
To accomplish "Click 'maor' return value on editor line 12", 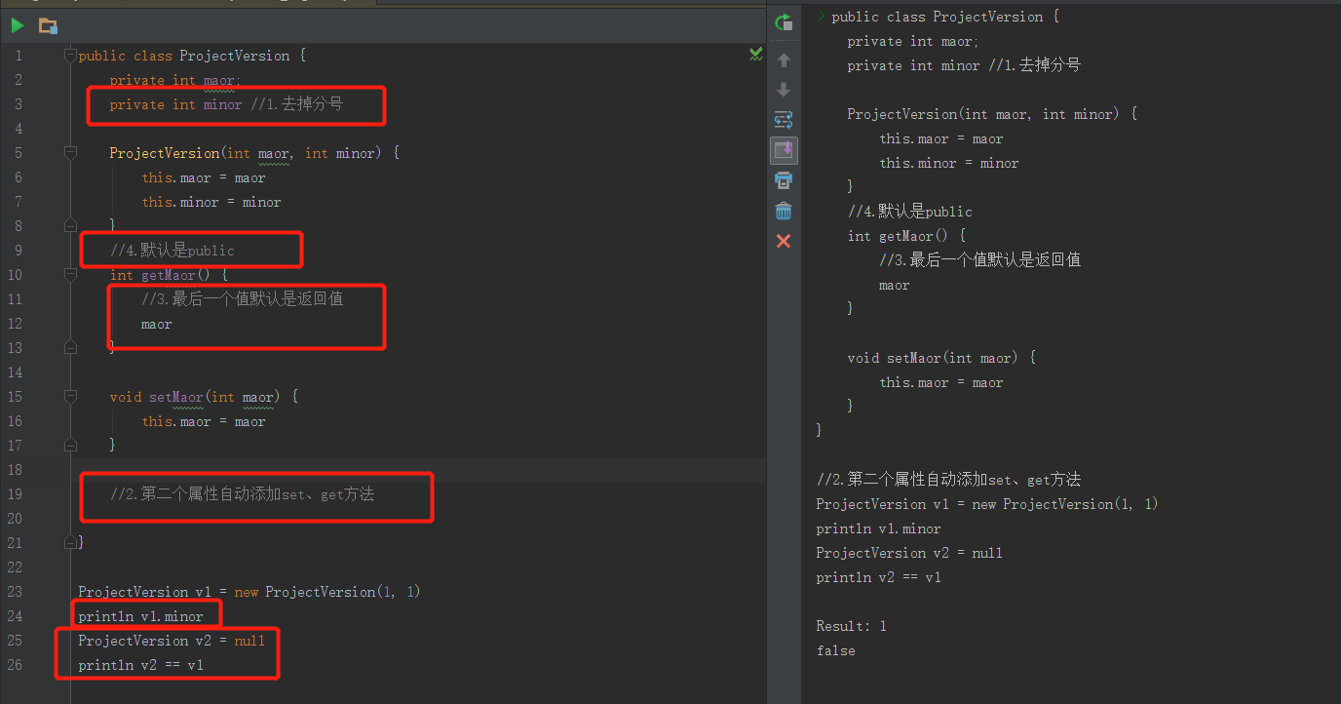I will point(157,324).
